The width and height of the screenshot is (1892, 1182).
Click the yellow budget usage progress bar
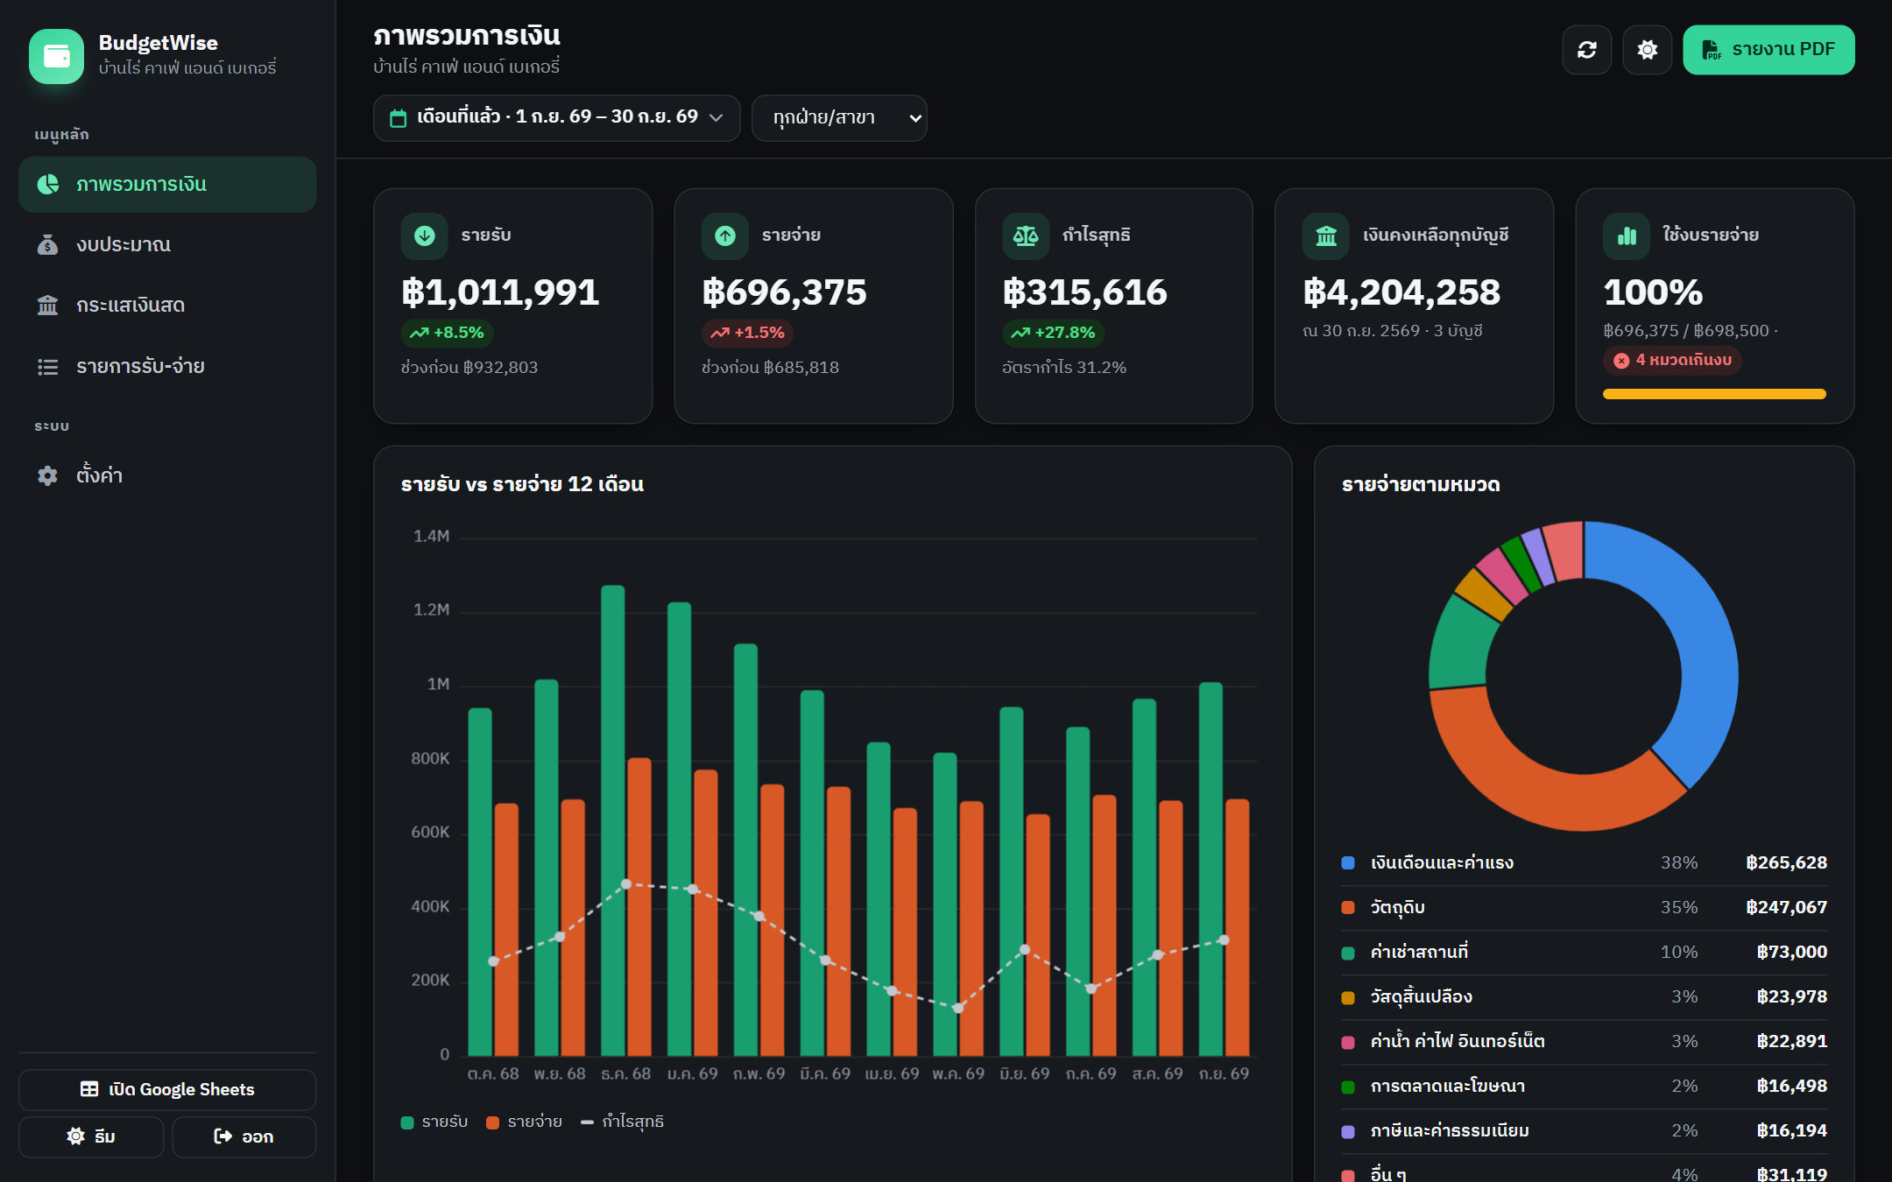1714,394
